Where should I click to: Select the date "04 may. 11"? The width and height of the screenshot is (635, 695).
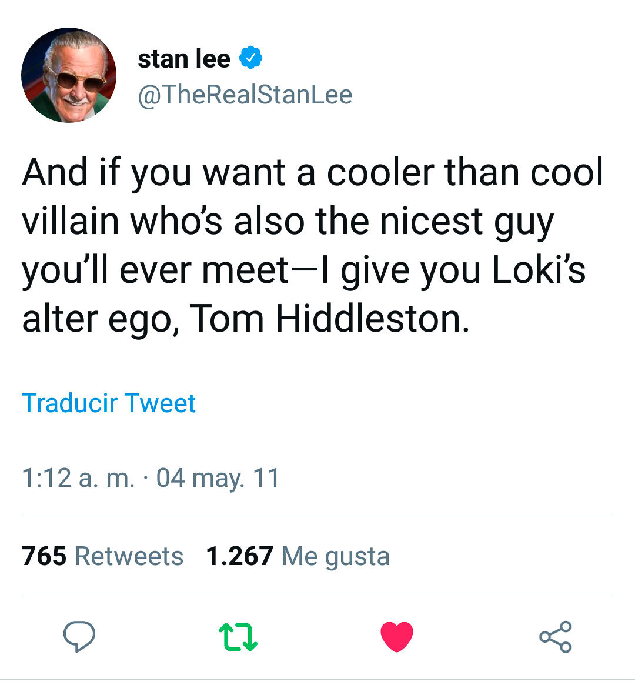(218, 477)
